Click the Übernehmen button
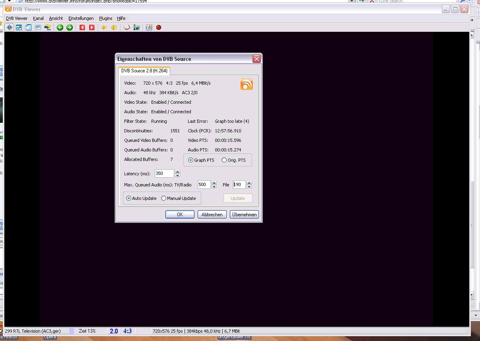This screenshot has height=341, width=480. [245, 215]
